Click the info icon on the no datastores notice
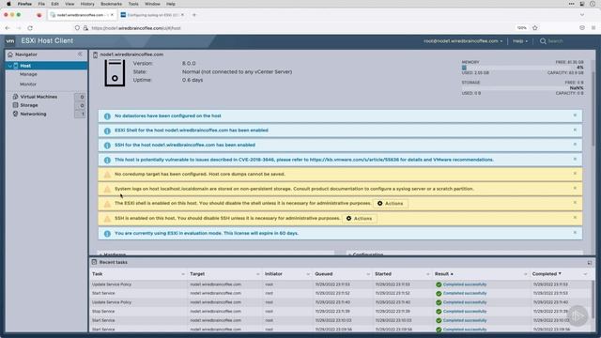Screen dimensions: 601x338 (107, 116)
